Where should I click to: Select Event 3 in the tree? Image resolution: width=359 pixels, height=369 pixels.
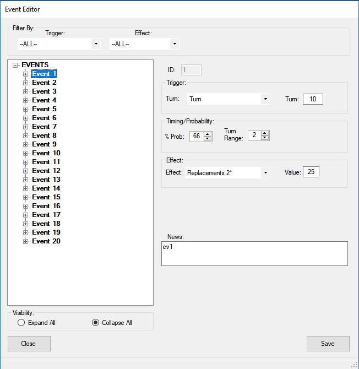(44, 91)
